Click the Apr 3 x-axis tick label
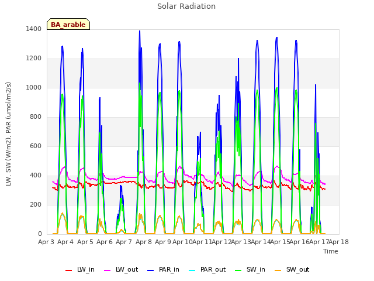This screenshot has height=281, width=374. [46, 242]
